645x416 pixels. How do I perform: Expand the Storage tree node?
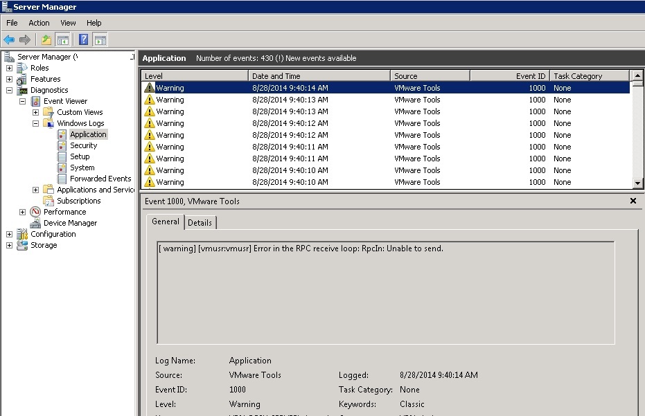tap(10, 246)
